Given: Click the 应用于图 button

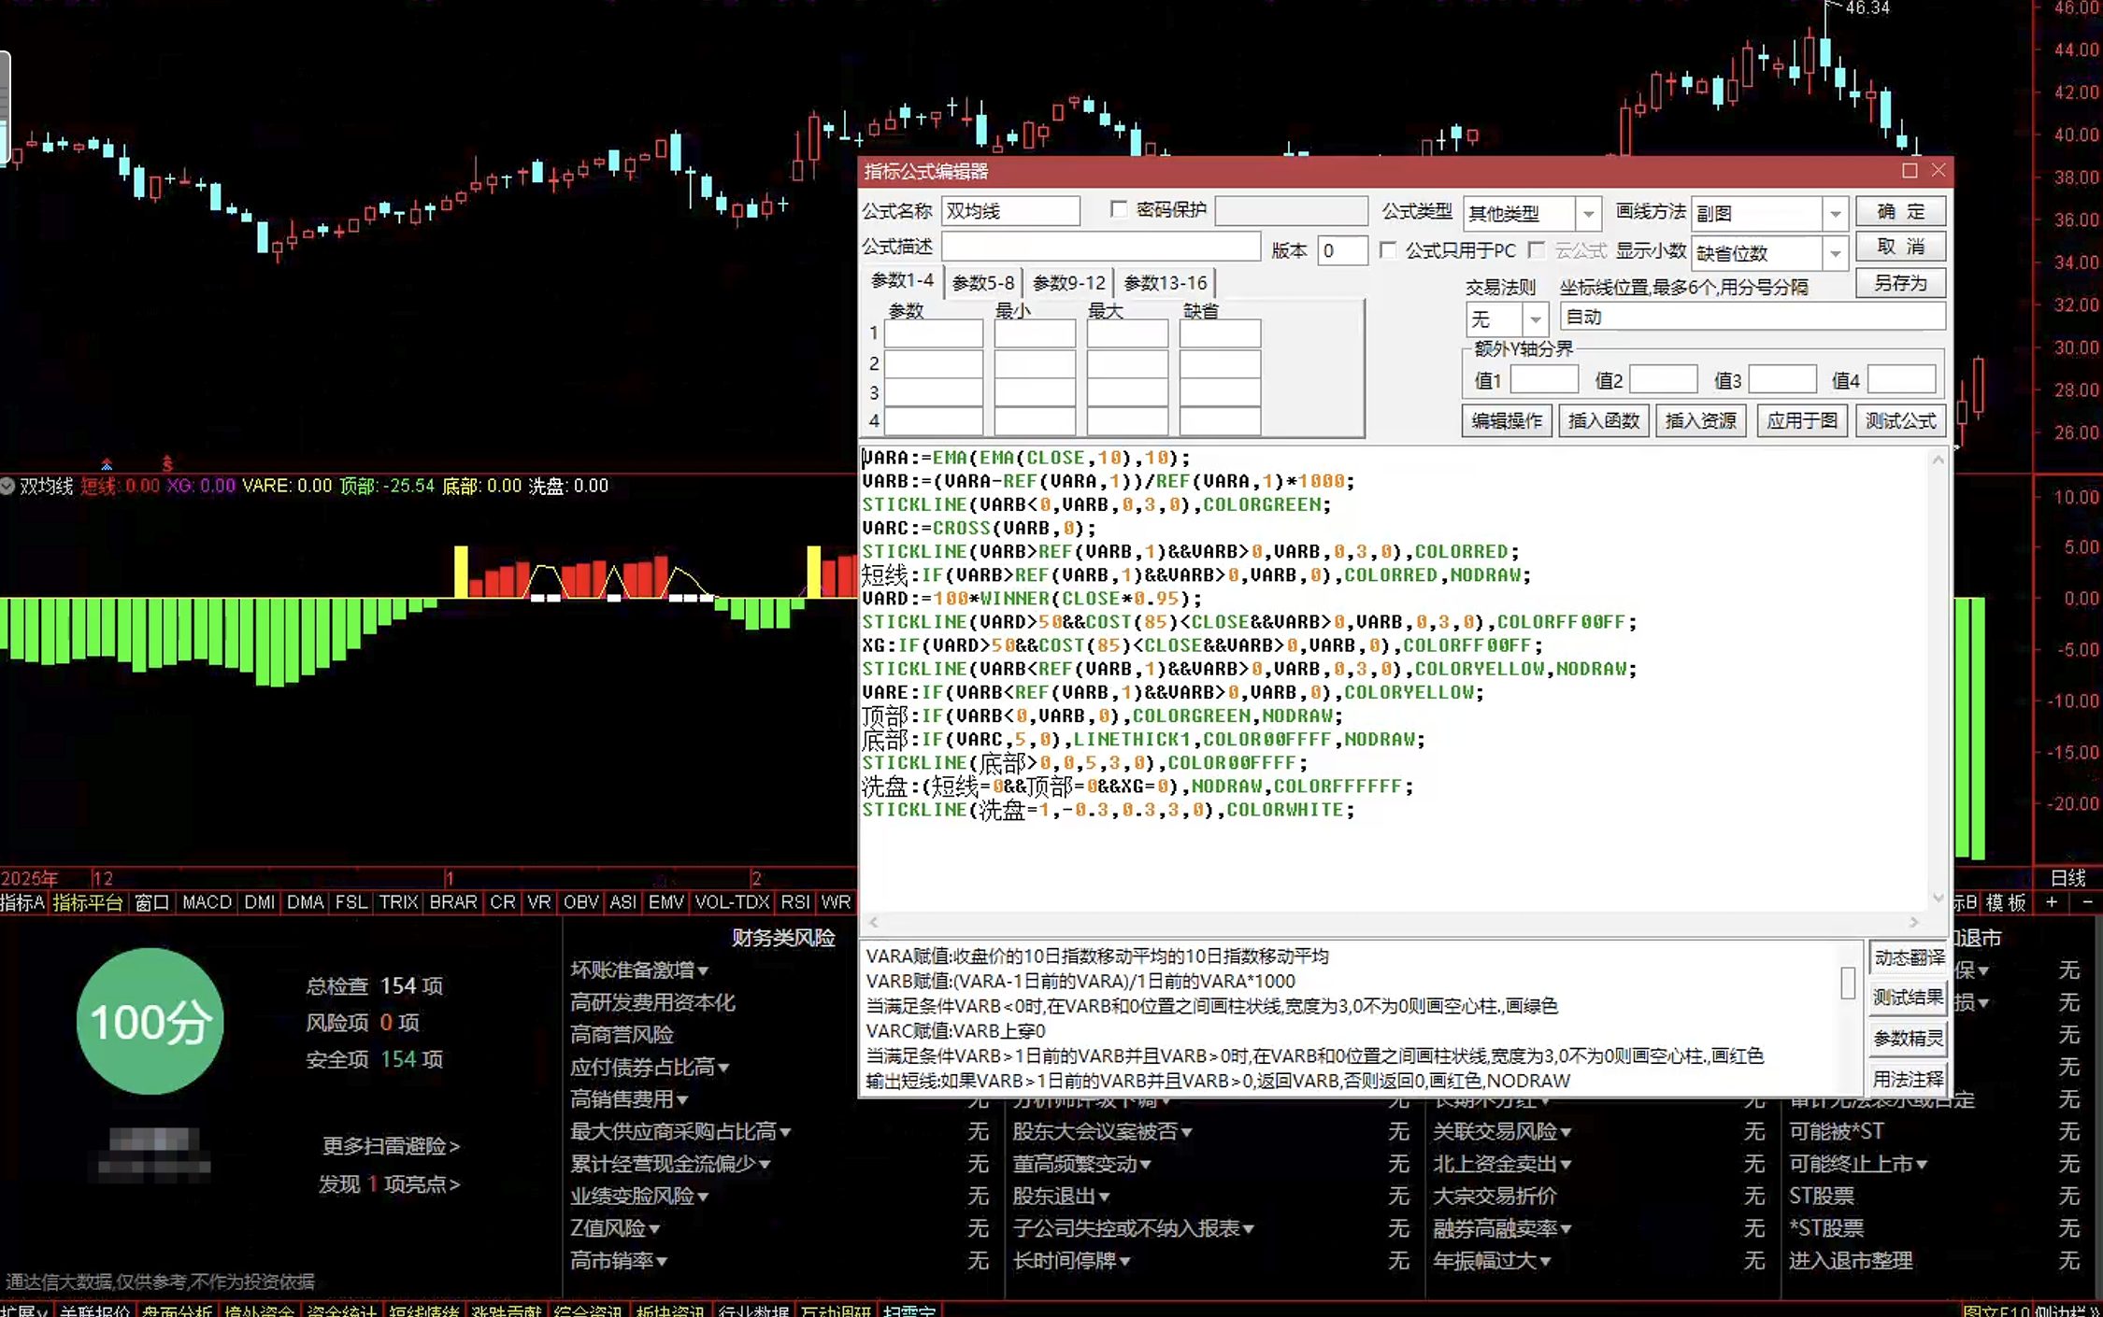Looking at the screenshot, I should [1802, 421].
